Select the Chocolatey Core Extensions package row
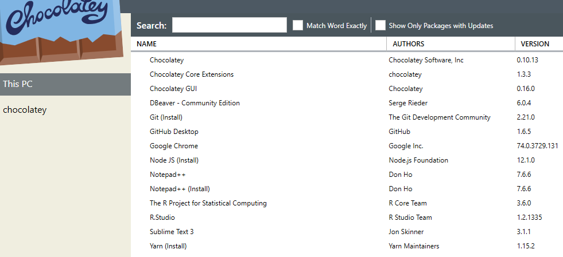 point(347,74)
